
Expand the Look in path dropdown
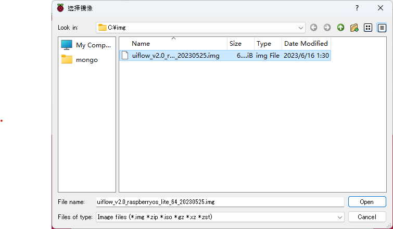point(301,28)
